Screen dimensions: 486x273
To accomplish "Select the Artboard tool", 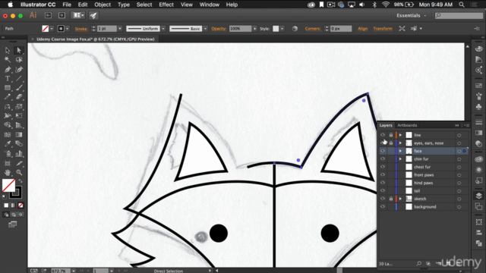I will tap(8, 163).
